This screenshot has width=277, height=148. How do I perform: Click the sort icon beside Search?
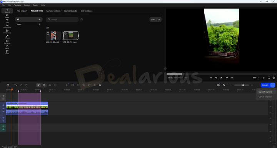coord(82,20)
